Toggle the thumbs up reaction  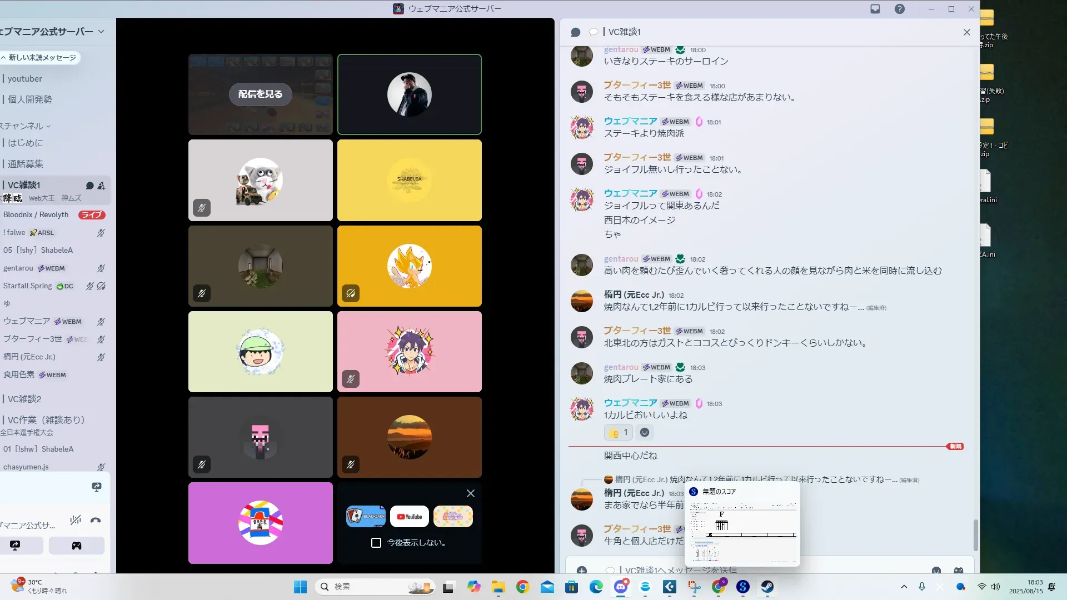tap(618, 432)
